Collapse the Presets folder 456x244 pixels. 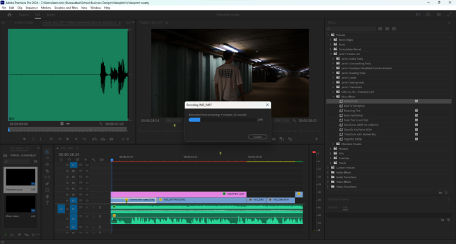tap(328, 35)
